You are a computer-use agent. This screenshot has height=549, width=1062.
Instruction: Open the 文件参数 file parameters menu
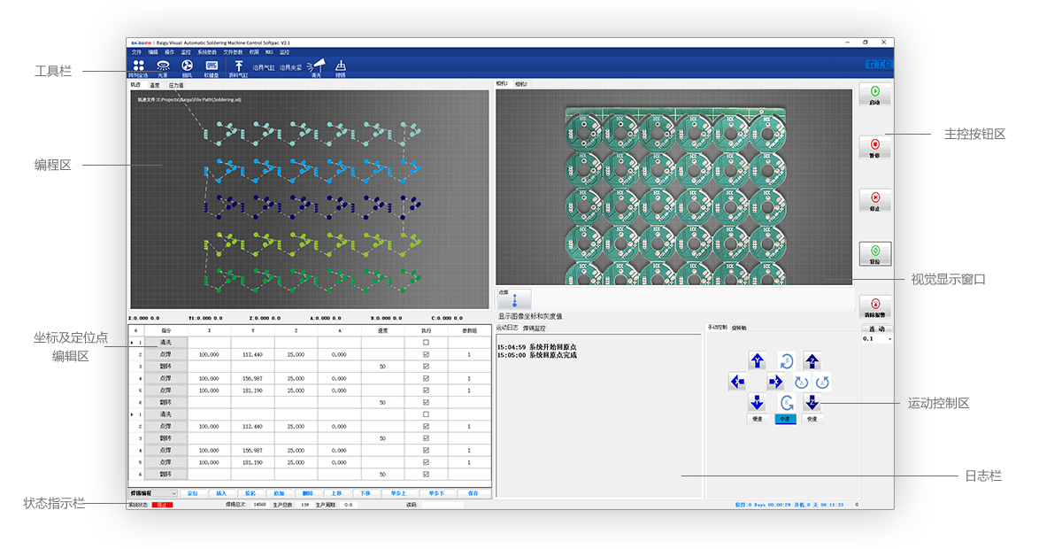coord(233,52)
